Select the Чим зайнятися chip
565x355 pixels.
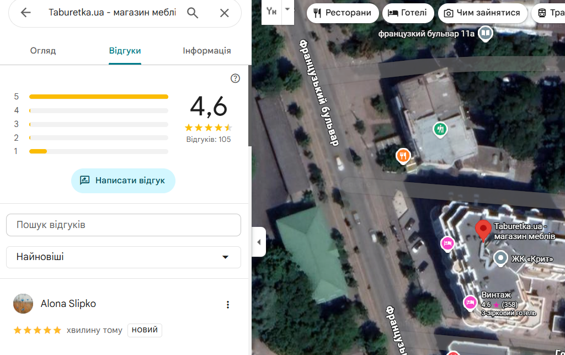(483, 13)
